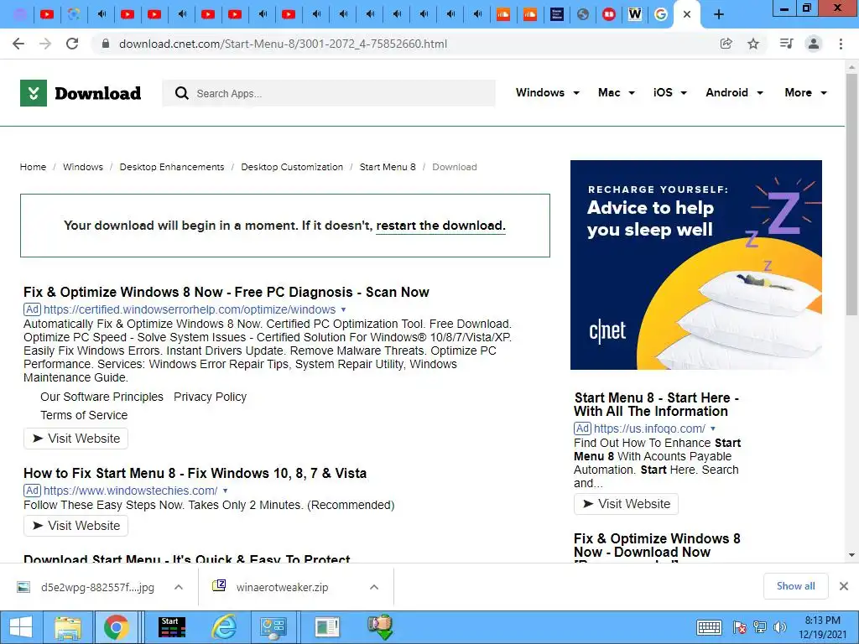Expand the More navigation dropdown

805,92
